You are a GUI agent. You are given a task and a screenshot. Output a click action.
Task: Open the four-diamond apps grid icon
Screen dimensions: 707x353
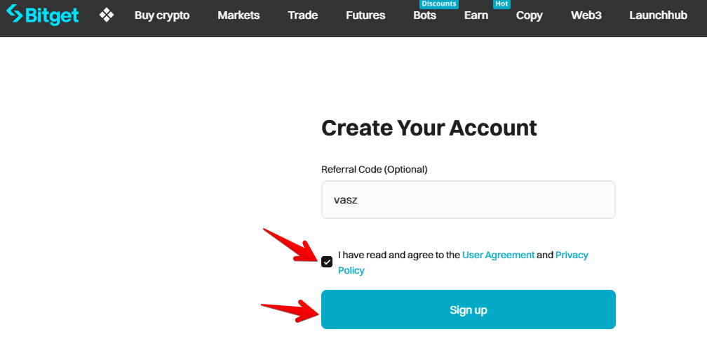107,15
